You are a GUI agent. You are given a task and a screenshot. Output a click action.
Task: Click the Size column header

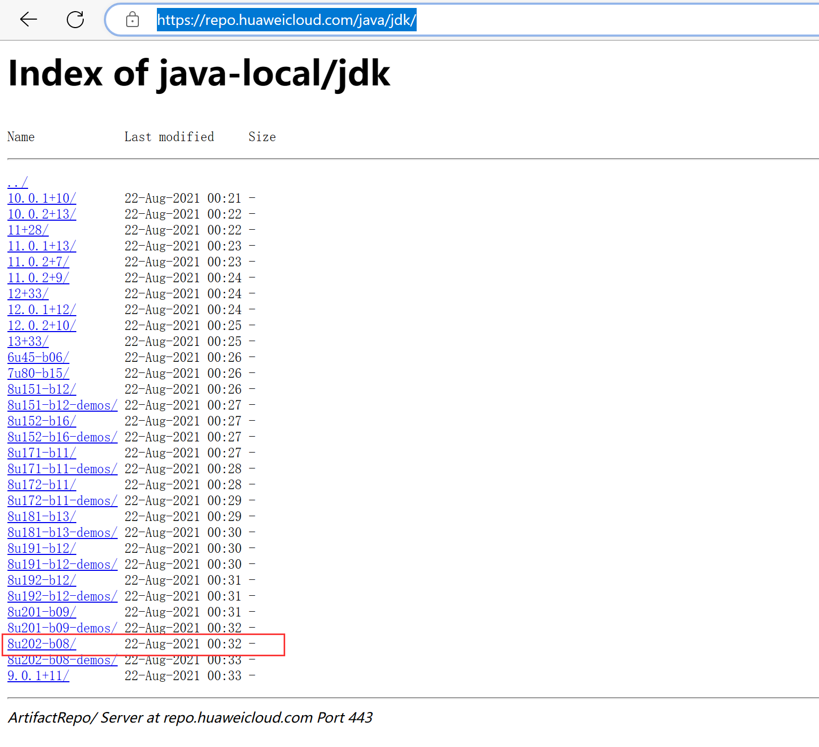click(x=262, y=137)
